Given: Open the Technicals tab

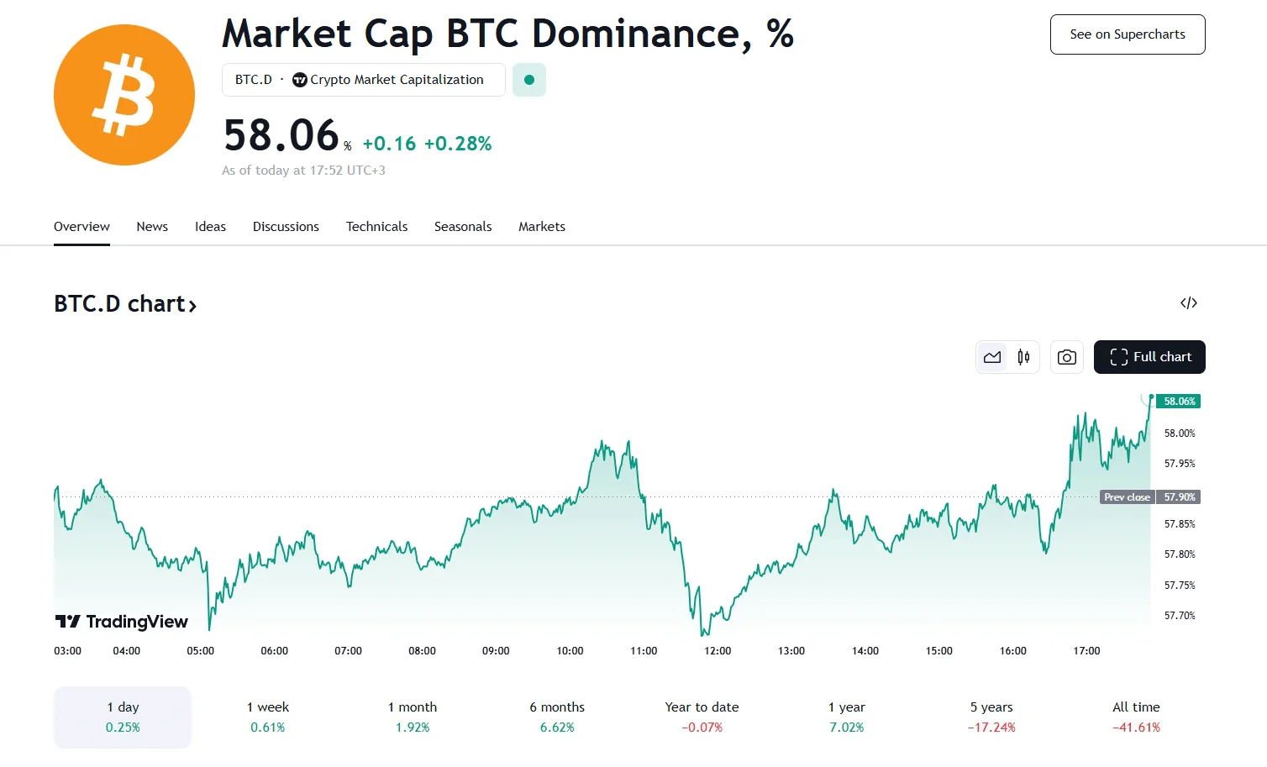Looking at the screenshot, I should (376, 227).
